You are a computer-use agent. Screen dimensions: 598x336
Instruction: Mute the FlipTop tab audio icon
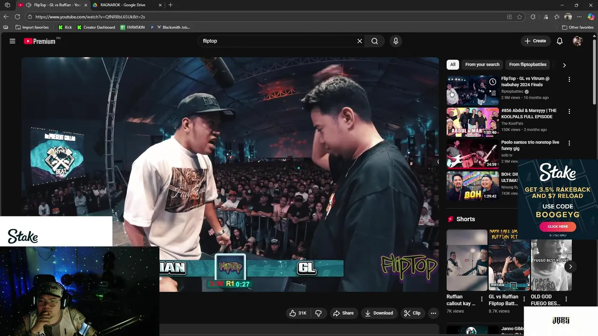[x=28, y=5]
